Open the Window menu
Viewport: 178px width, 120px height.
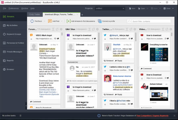[25, 9]
